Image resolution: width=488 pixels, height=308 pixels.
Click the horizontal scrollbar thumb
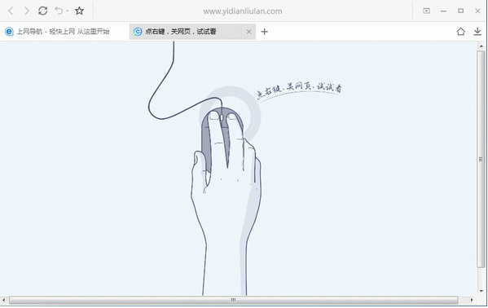(234, 300)
